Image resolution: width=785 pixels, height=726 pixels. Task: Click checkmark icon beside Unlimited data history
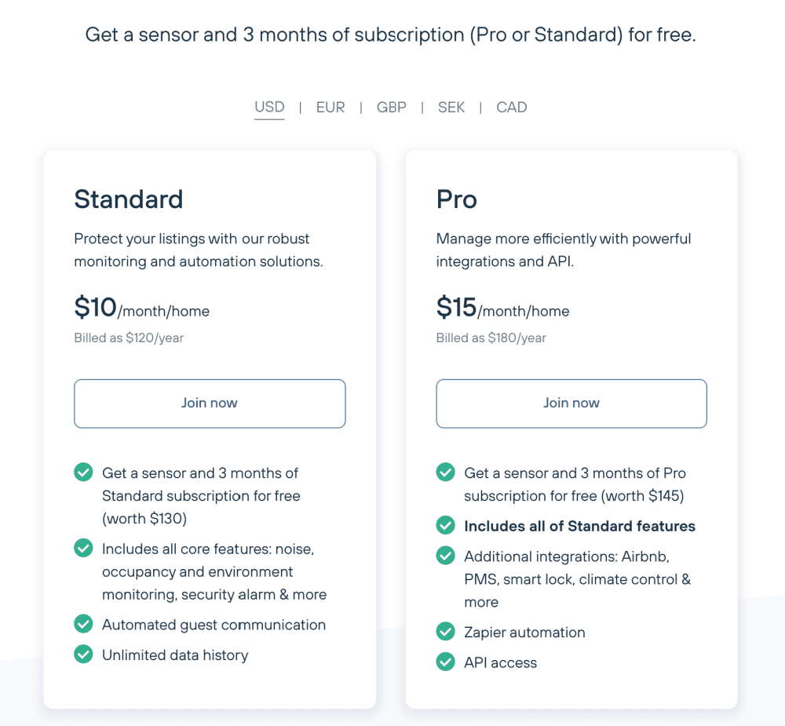click(83, 654)
